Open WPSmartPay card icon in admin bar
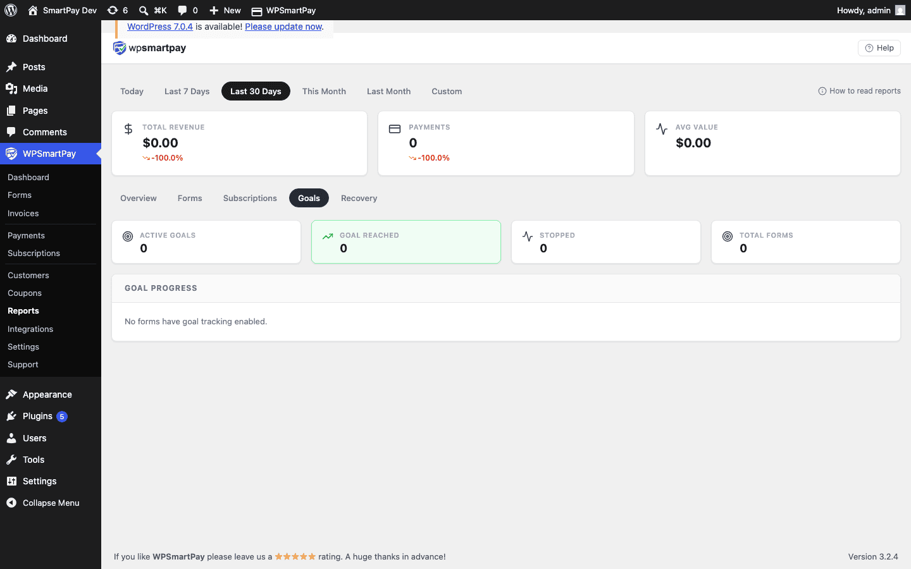 (x=257, y=11)
